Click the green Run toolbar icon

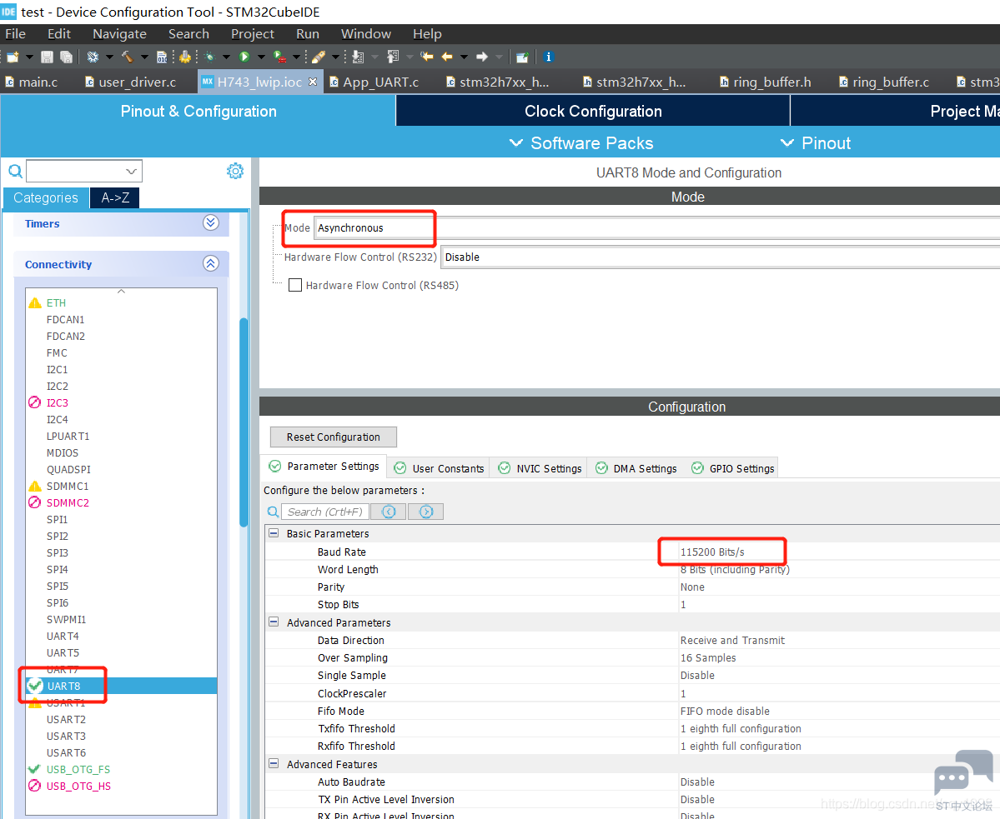tap(244, 57)
